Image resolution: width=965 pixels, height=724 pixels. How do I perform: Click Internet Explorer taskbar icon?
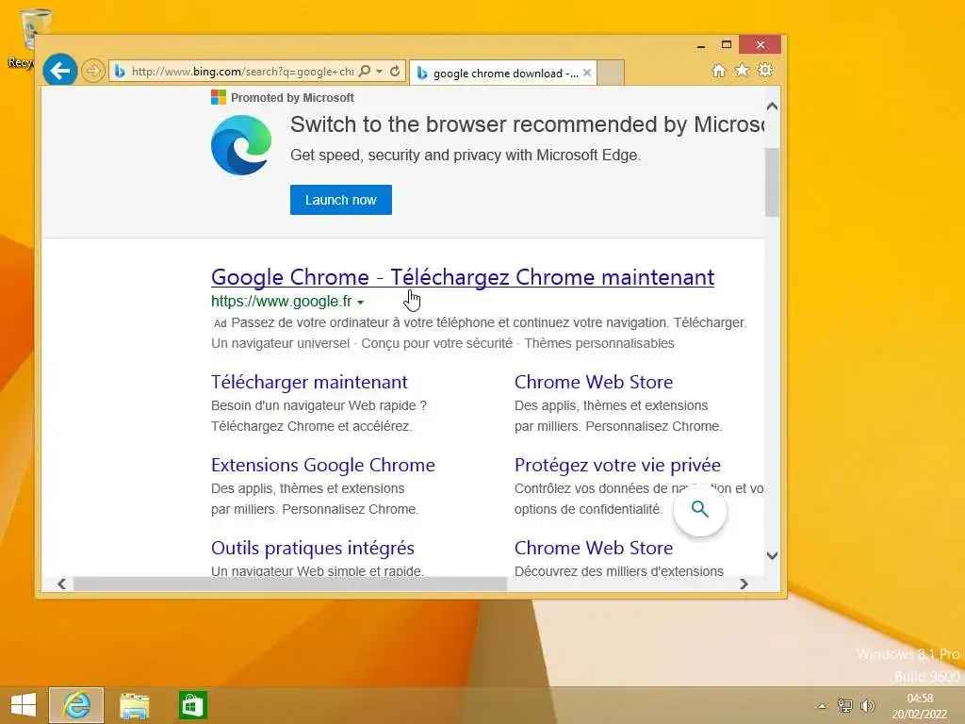pyautogui.click(x=76, y=705)
